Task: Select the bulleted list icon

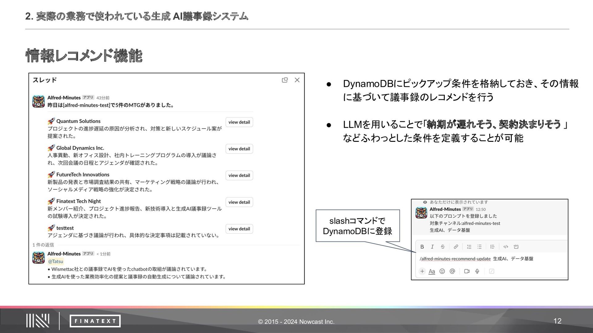Action: click(479, 247)
